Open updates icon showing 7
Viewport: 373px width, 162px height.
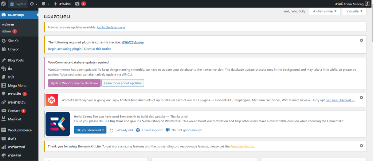(x=32, y=4)
